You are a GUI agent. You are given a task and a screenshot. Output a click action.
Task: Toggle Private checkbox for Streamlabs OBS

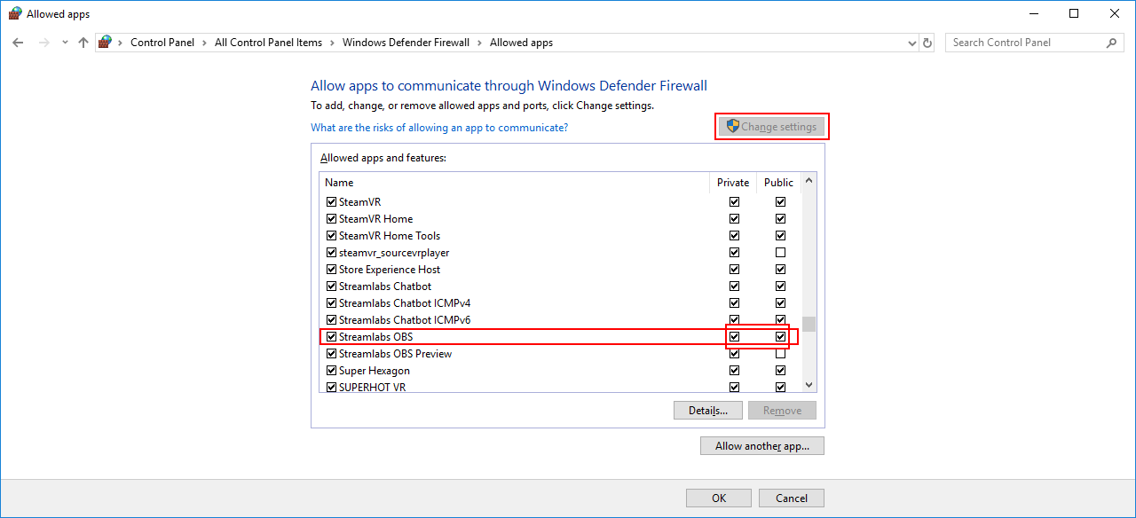coord(734,337)
